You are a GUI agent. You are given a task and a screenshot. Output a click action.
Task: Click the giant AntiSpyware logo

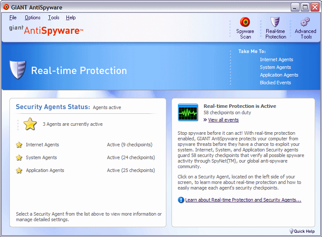[x=46, y=30]
